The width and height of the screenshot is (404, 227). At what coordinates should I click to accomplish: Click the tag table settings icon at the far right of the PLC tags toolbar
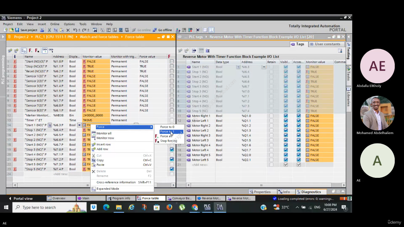(x=340, y=50)
